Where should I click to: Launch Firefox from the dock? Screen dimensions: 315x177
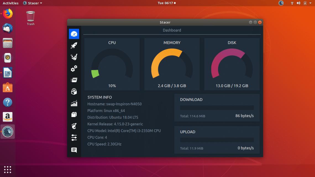click(x=7, y=13)
